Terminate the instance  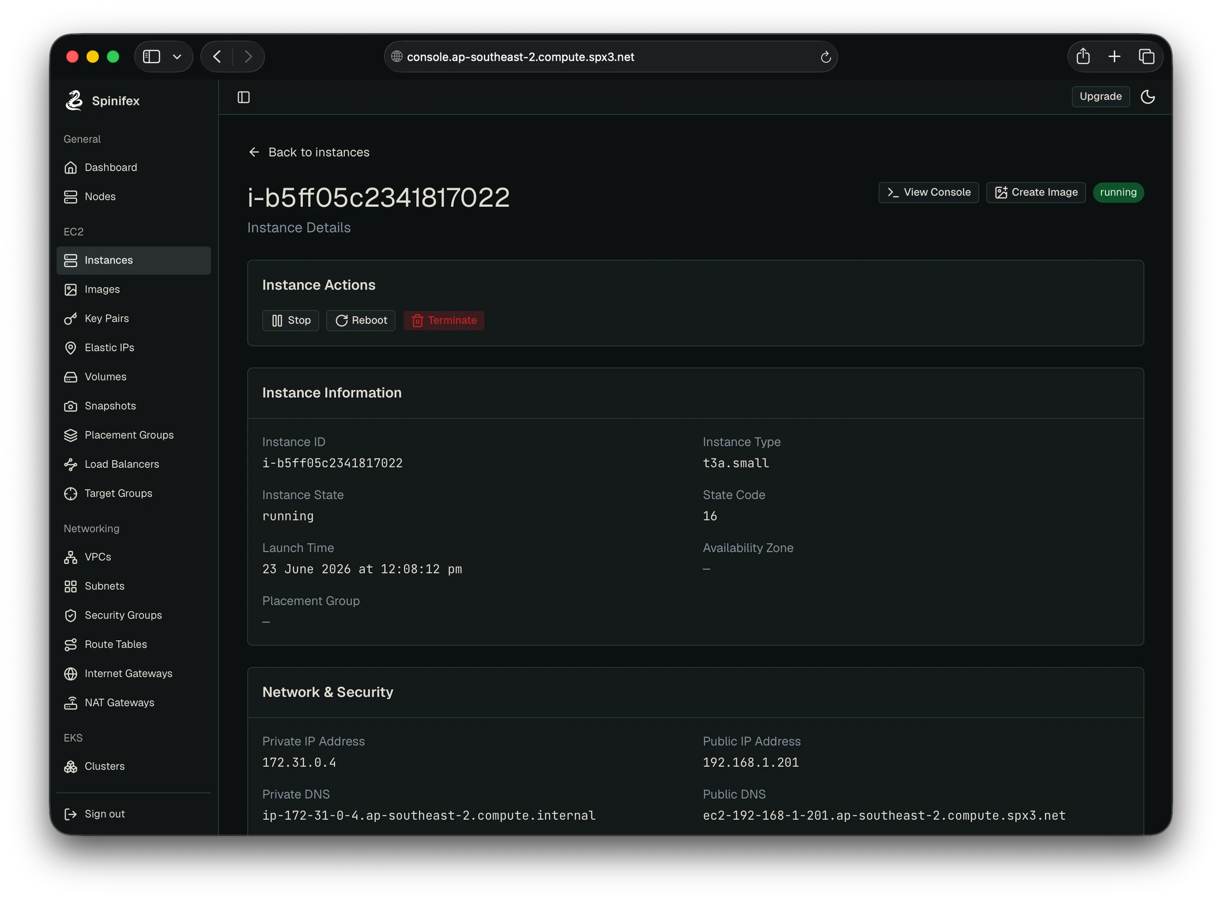pos(443,320)
